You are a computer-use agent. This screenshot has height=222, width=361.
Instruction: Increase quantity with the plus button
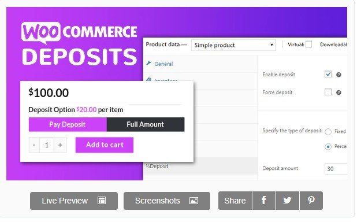60,145
